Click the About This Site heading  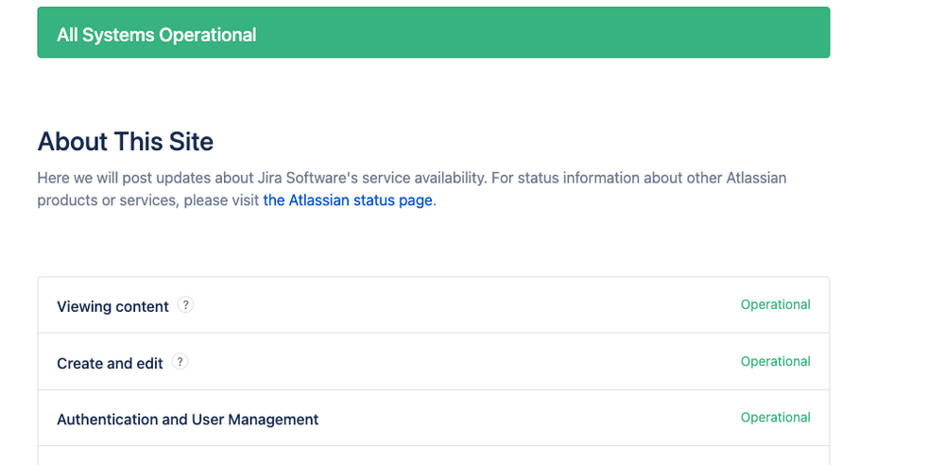[126, 142]
